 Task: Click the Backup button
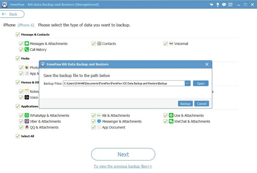click(x=185, y=104)
